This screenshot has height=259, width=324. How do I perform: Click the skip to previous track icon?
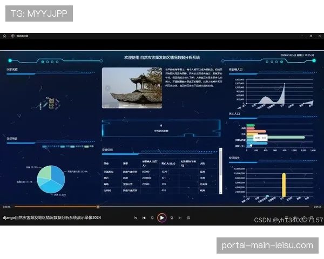144,218
